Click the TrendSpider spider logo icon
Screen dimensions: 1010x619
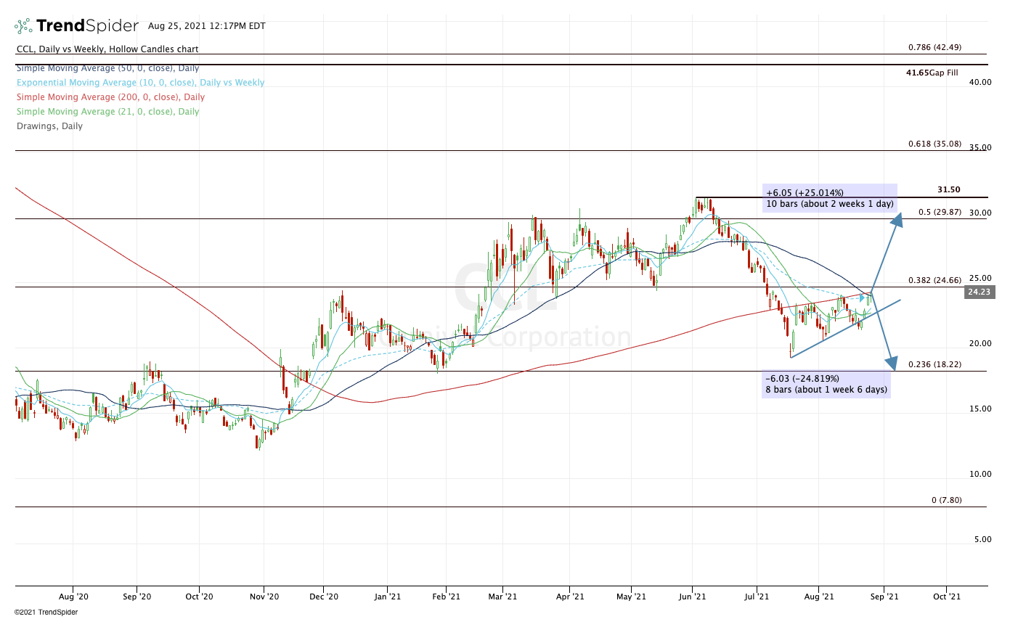pyautogui.click(x=24, y=26)
